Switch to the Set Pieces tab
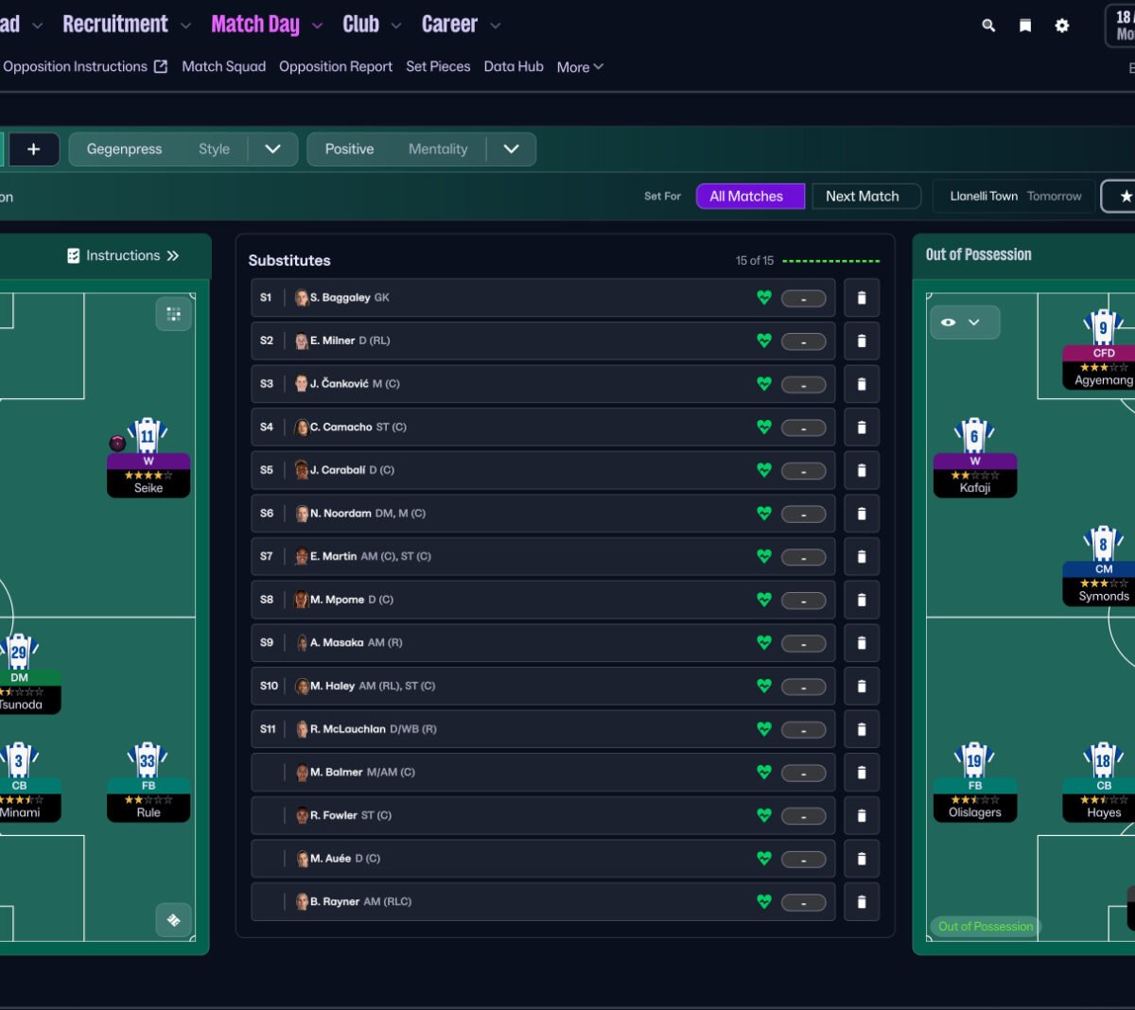Image resolution: width=1135 pixels, height=1010 pixels. tap(438, 66)
